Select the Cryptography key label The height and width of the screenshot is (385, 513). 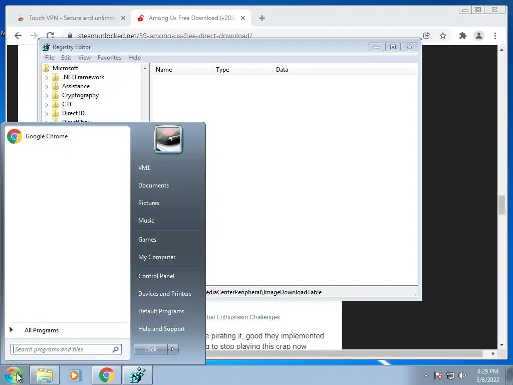pyautogui.click(x=81, y=95)
